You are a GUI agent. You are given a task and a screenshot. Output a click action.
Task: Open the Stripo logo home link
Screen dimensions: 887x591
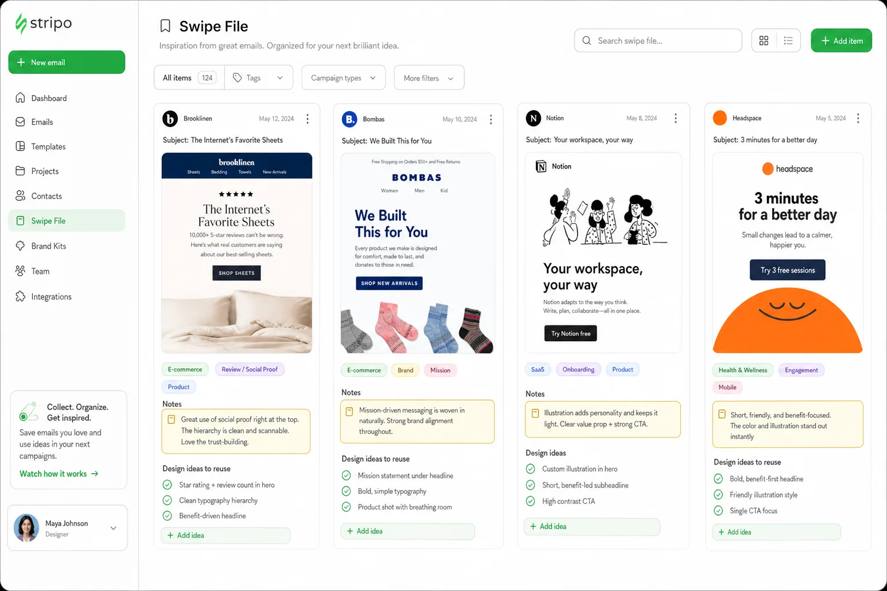pyautogui.click(x=43, y=23)
